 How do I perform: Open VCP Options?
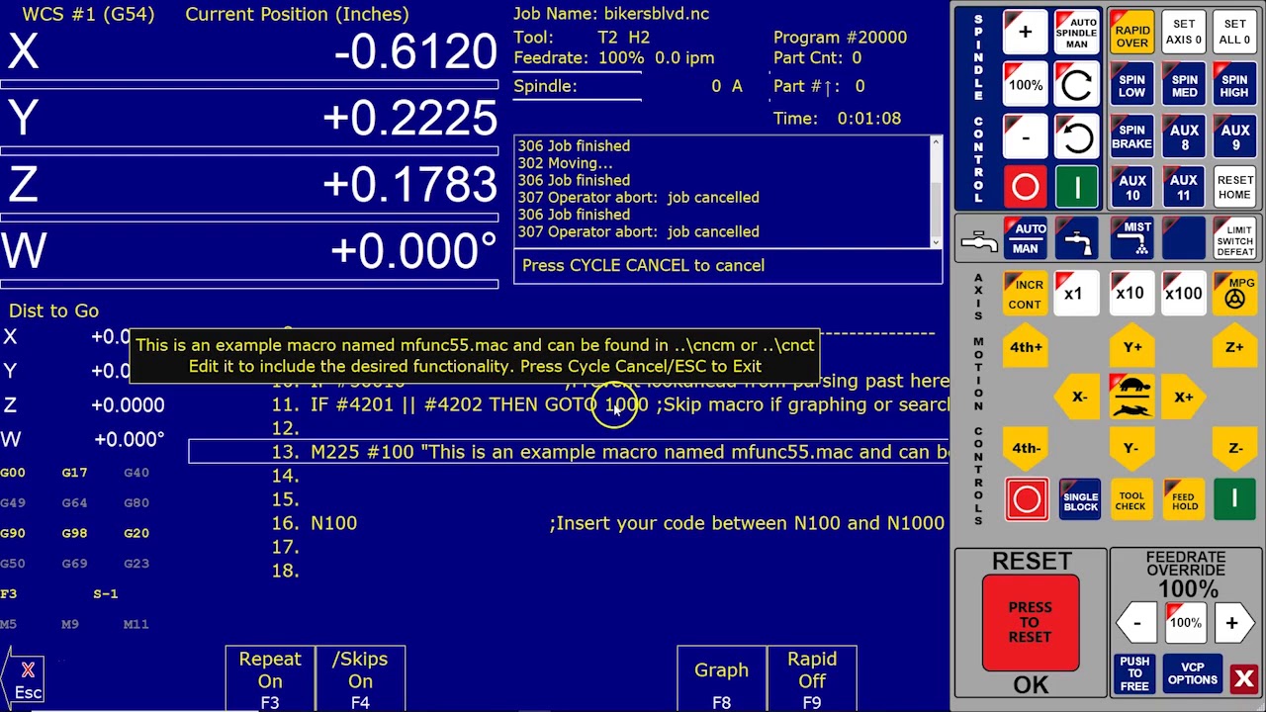tap(1193, 673)
